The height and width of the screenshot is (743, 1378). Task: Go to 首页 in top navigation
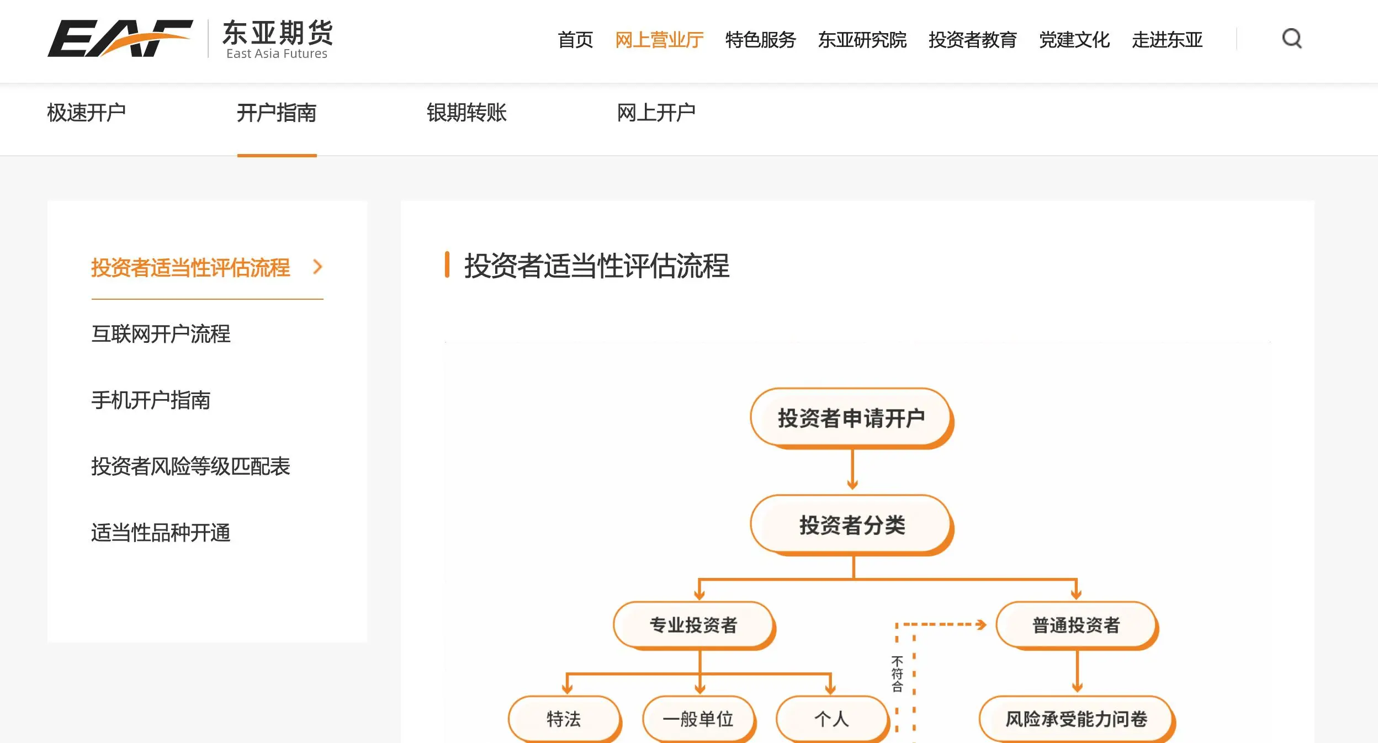(575, 40)
